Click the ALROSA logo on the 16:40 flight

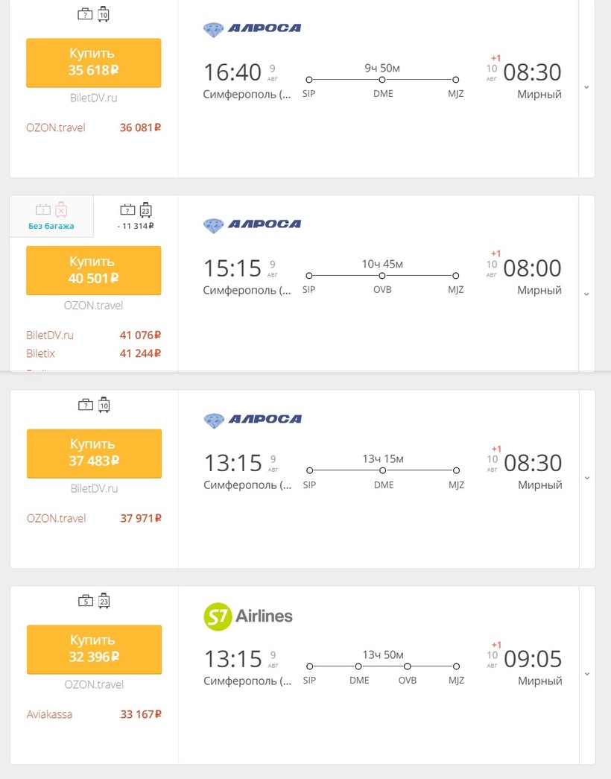252,29
